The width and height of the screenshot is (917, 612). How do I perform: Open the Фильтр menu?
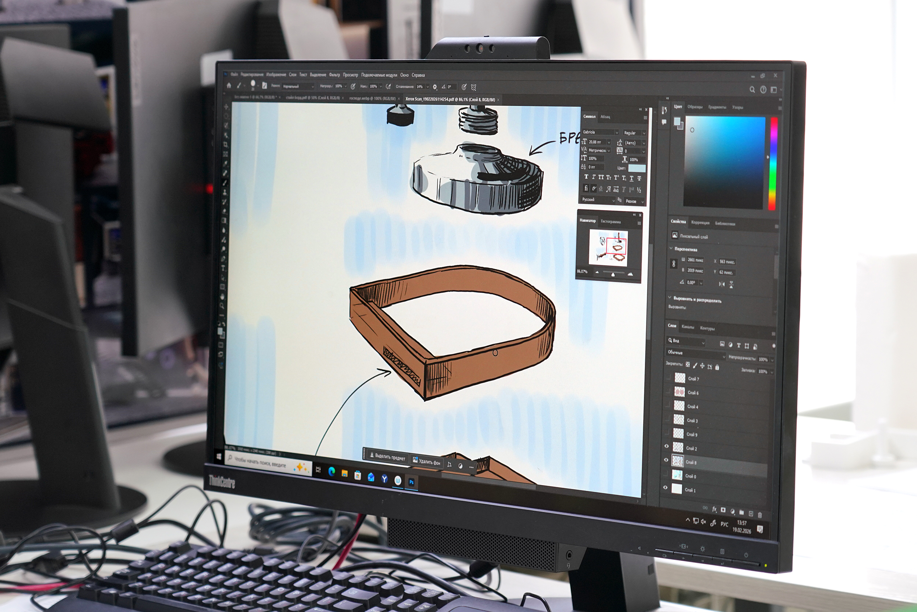[x=334, y=75]
